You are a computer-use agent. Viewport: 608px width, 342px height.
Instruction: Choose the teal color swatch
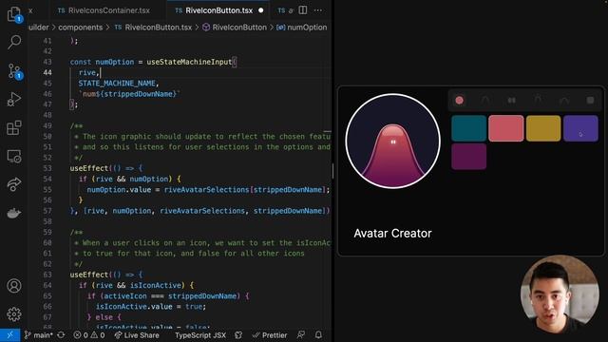click(468, 128)
